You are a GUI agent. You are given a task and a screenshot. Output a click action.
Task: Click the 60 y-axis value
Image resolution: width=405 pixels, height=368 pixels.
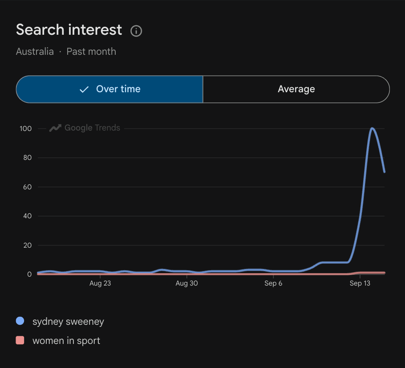28,187
